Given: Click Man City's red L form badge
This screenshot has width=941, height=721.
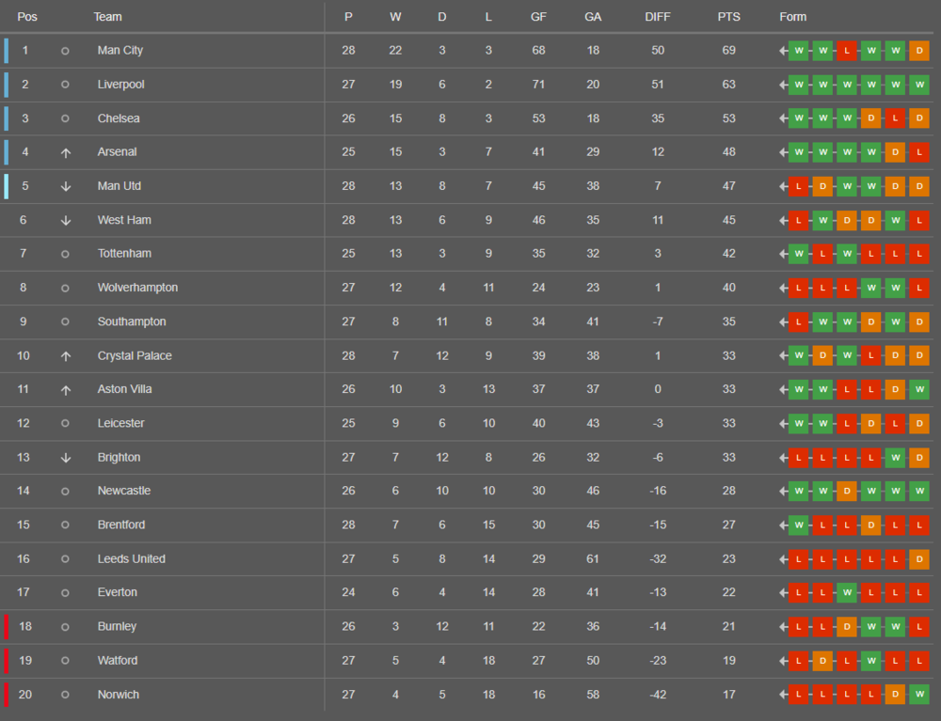Looking at the screenshot, I should 847,51.
